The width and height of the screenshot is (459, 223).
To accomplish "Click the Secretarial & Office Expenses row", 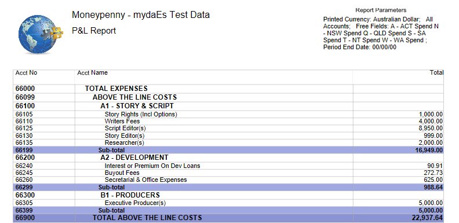I will tap(228, 180).
